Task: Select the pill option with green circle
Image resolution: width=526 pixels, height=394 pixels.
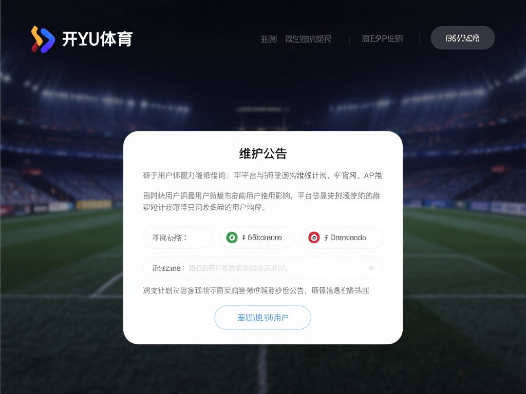Action: coord(257,238)
